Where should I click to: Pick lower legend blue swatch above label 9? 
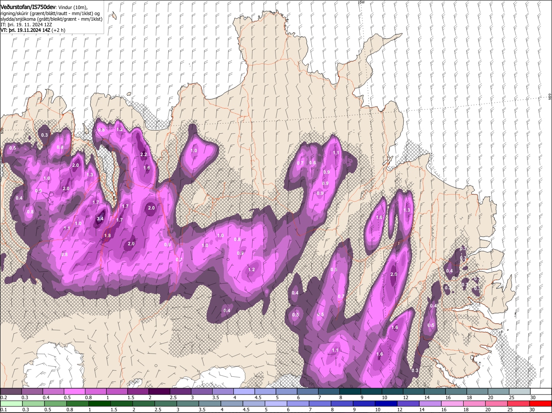coord(364,404)
